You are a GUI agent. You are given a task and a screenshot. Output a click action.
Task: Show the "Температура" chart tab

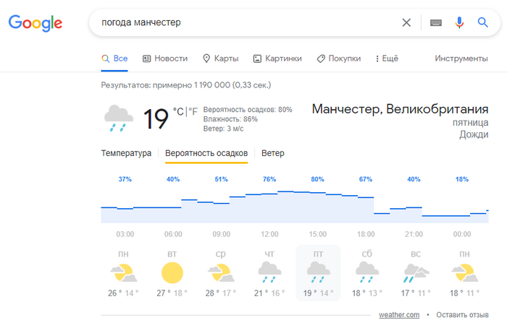pyautogui.click(x=126, y=153)
